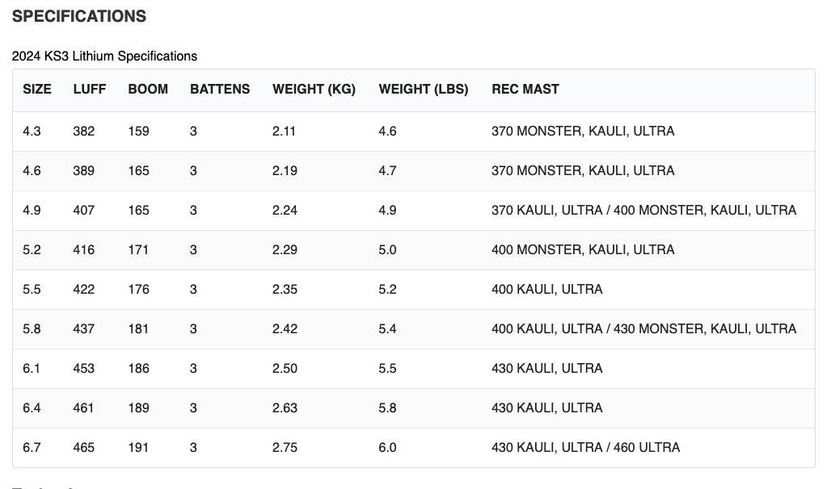
Task: Click the weight cell 2.19 kg
Action: (x=285, y=170)
